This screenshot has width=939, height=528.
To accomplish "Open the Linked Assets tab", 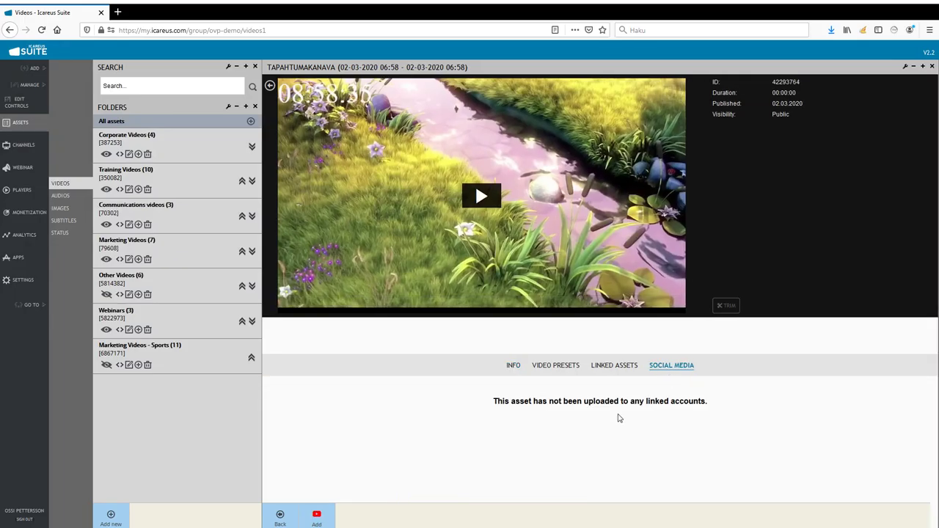I will click(x=614, y=365).
